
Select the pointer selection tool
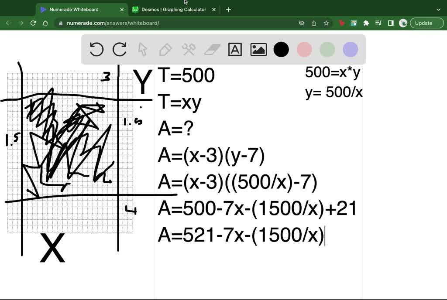(142, 49)
